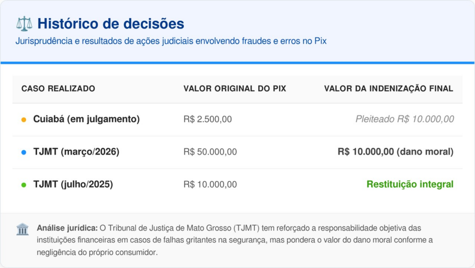
Task: Select the Valor Original do Pix header
Action: 235,89
